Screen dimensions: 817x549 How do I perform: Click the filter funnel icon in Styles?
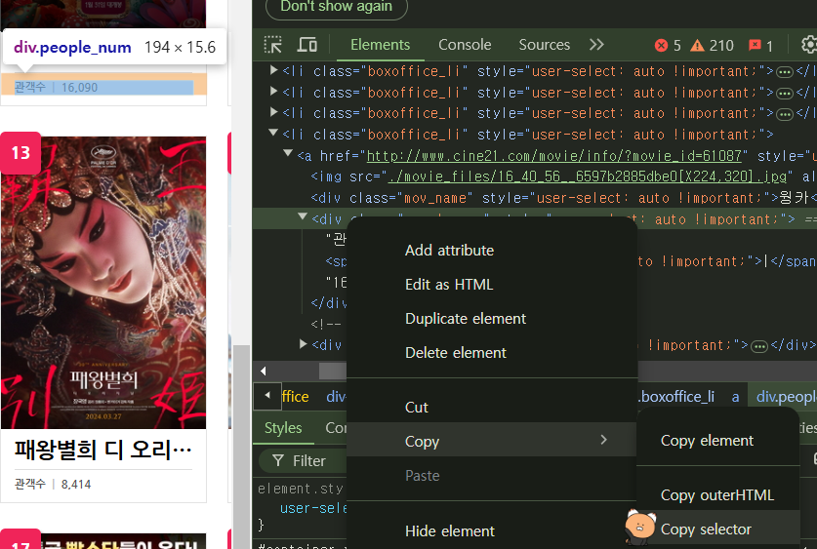pos(278,460)
